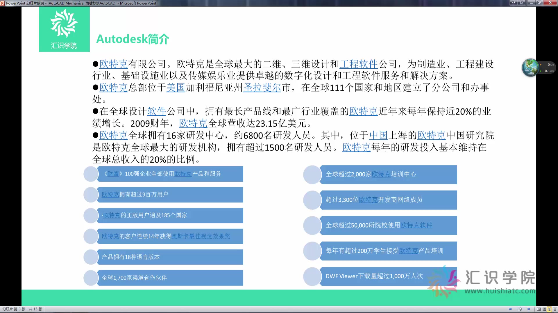558x313 pixels.
Task: Open the slide navigation menu icon
Action: (520, 309)
